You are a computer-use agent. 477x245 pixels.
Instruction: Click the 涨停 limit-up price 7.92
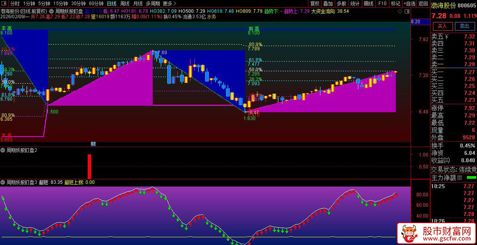coord(469,108)
